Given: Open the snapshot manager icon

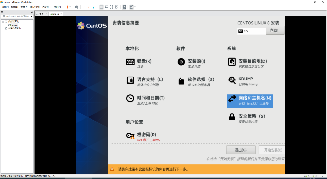Looking at the screenshot, I should (94, 7).
